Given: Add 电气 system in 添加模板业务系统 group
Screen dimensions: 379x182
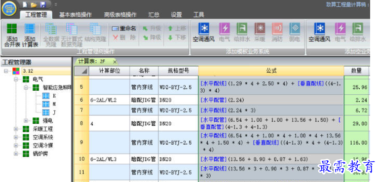Looking at the screenshot, I should pos(225,33).
